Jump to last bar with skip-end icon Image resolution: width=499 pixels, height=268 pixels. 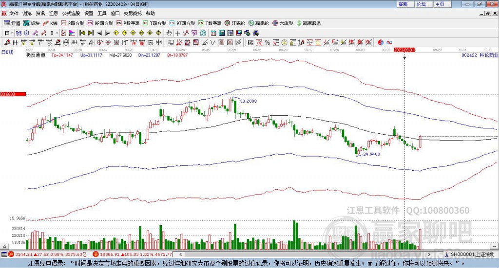(x=91, y=33)
